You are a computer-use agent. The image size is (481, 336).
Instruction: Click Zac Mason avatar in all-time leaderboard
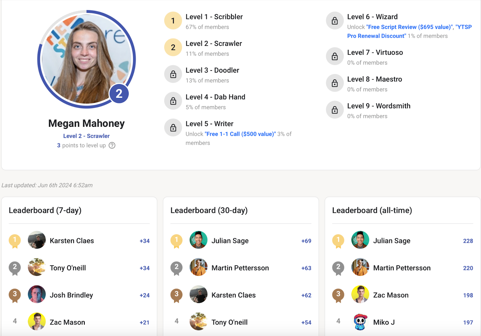[x=360, y=294]
